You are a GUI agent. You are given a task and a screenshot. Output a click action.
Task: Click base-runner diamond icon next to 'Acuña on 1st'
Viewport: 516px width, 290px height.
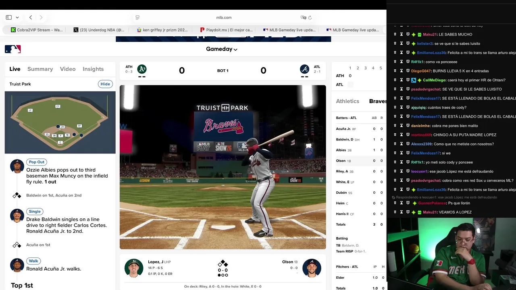(17, 245)
